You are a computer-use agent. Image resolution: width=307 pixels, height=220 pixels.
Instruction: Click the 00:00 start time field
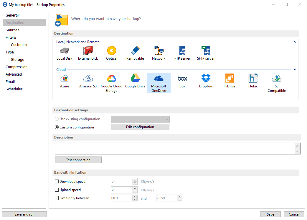122,198
